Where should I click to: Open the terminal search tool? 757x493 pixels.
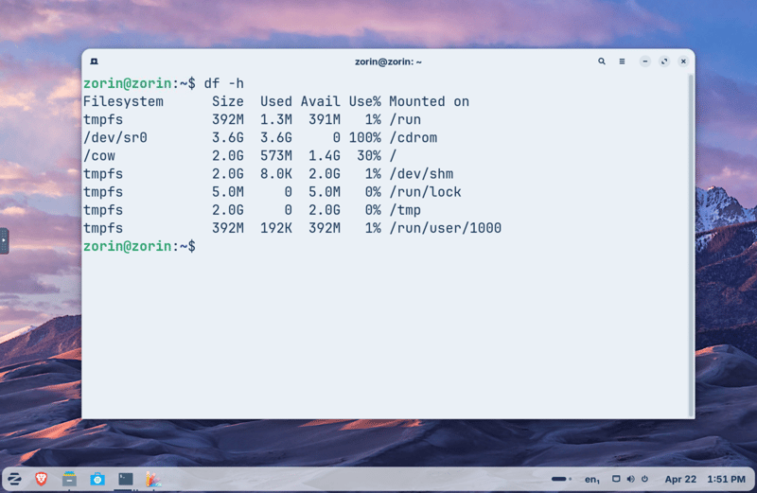coord(601,62)
